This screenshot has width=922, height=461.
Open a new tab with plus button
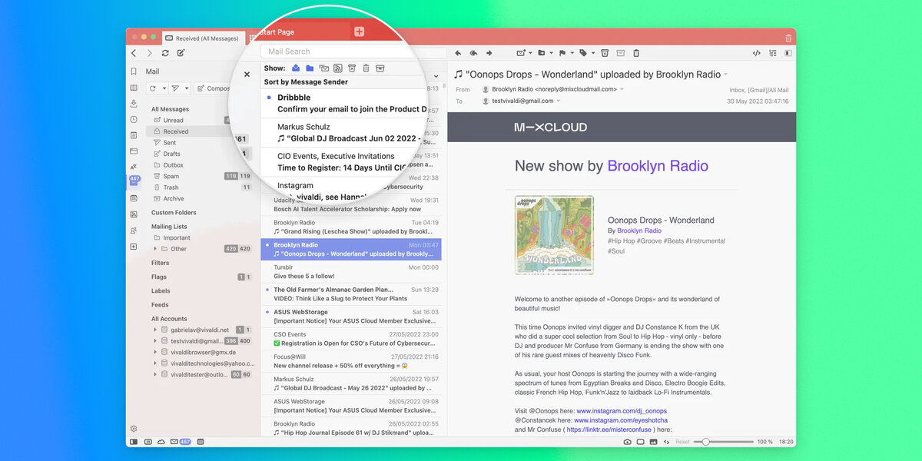click(x=359, y=32)
